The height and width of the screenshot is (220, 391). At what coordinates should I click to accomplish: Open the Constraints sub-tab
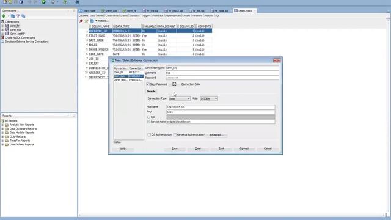click(112, 16)
